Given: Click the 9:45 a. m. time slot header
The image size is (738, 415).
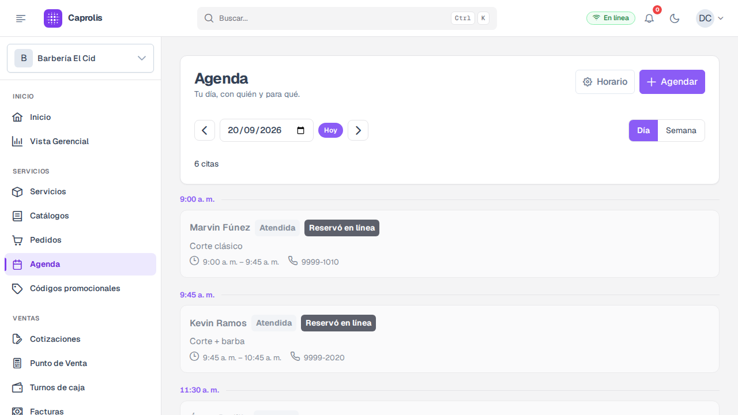Looking at the screenshot, I should click(197, 295).
